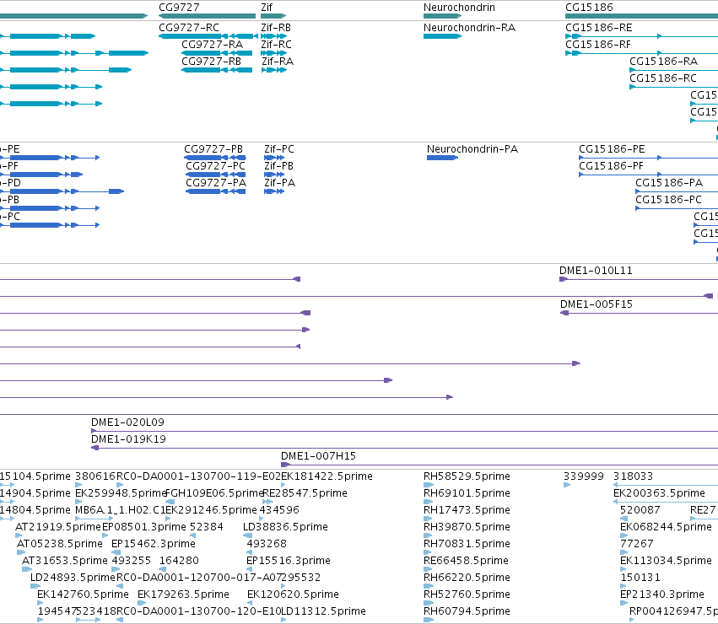The height and width of the screenshot is (624, 718).
Task: Select transcript label Zif-RA
Action: tap(278, 62)
